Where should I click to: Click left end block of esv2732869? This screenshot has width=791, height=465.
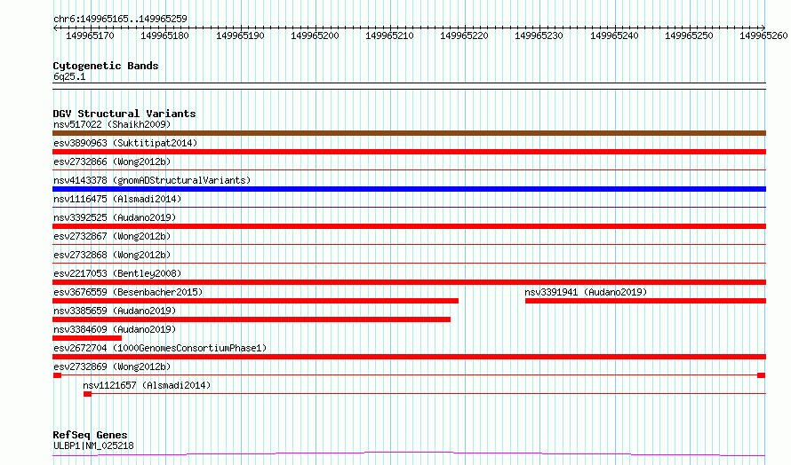57,375
